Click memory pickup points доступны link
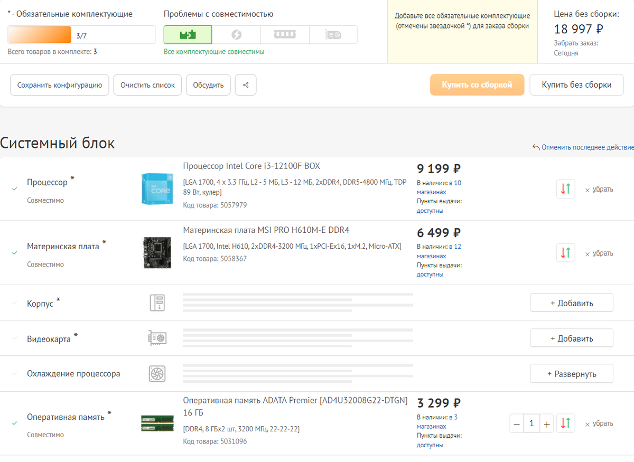The image size is (634, 462). coord(430,445)
